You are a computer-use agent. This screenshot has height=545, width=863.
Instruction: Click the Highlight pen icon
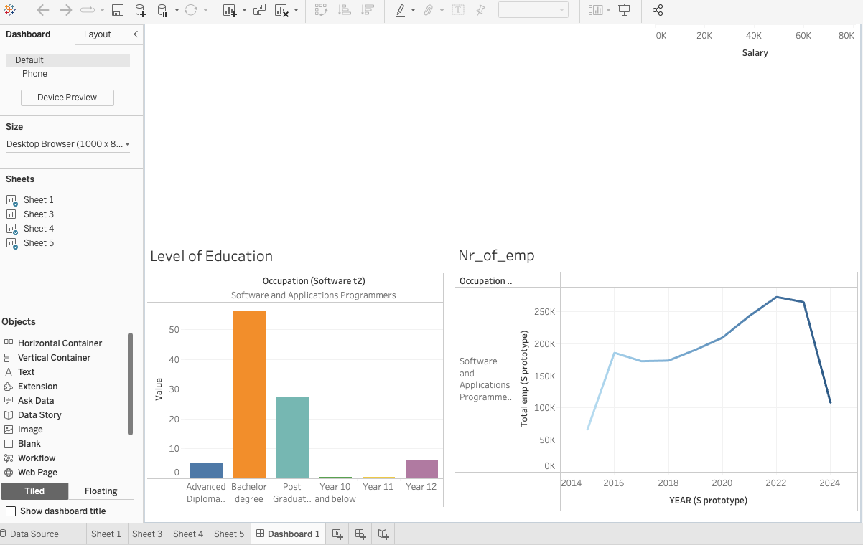[401, 10]
